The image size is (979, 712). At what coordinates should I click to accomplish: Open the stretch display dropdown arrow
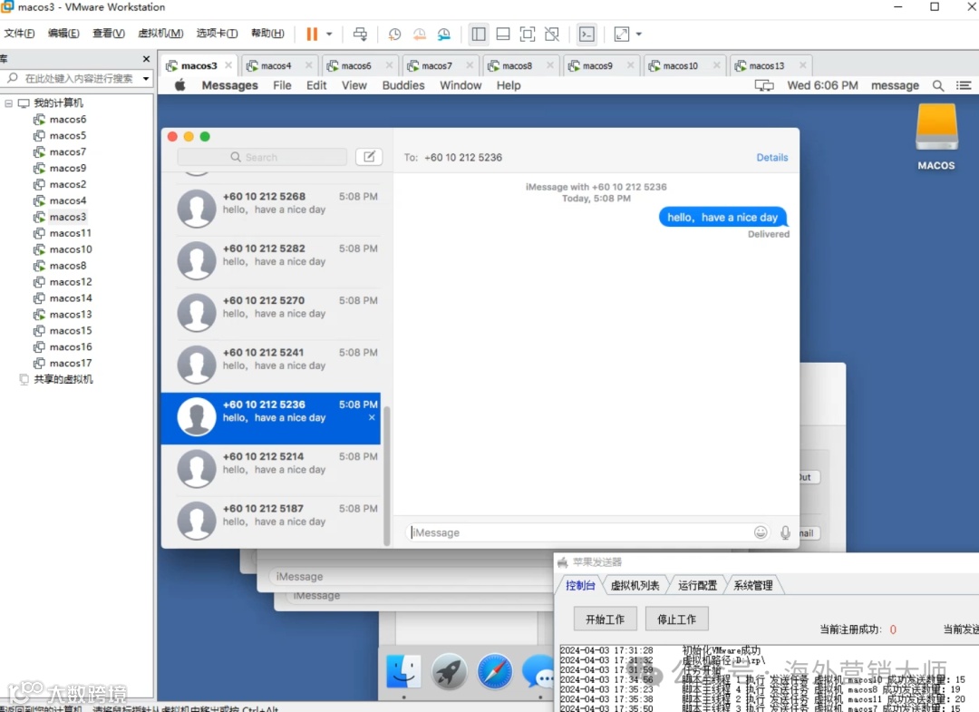pyautogui.click(x=639, y=34)
